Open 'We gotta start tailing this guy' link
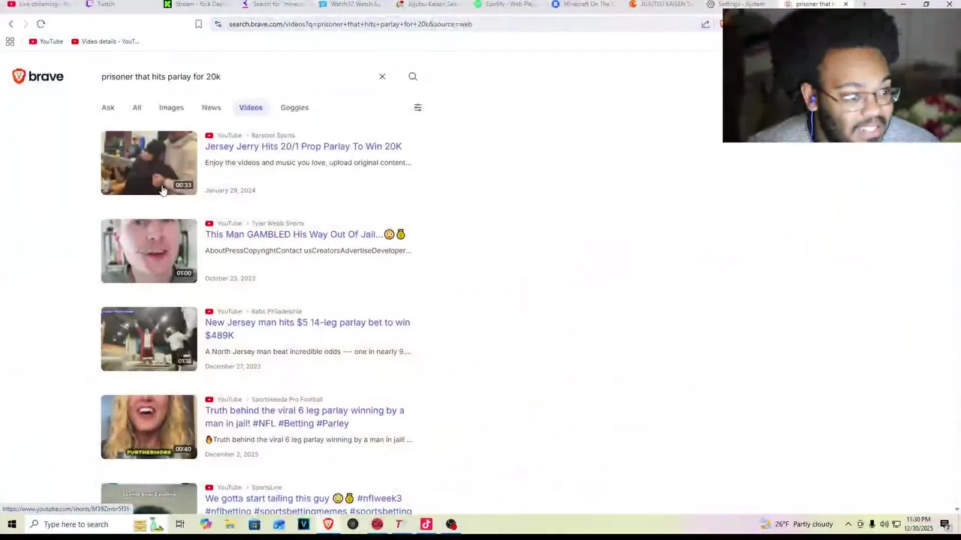The width and height of the screenshot is (961, 540). [x=309, y=504]
